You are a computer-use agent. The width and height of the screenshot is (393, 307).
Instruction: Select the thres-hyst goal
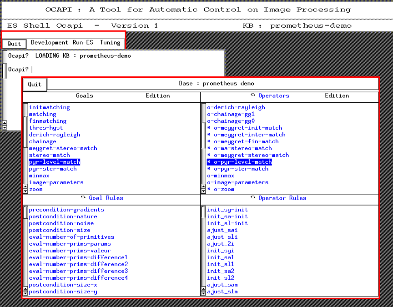point(46,128)
